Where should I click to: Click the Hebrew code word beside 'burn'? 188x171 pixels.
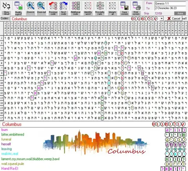point(175,130)
